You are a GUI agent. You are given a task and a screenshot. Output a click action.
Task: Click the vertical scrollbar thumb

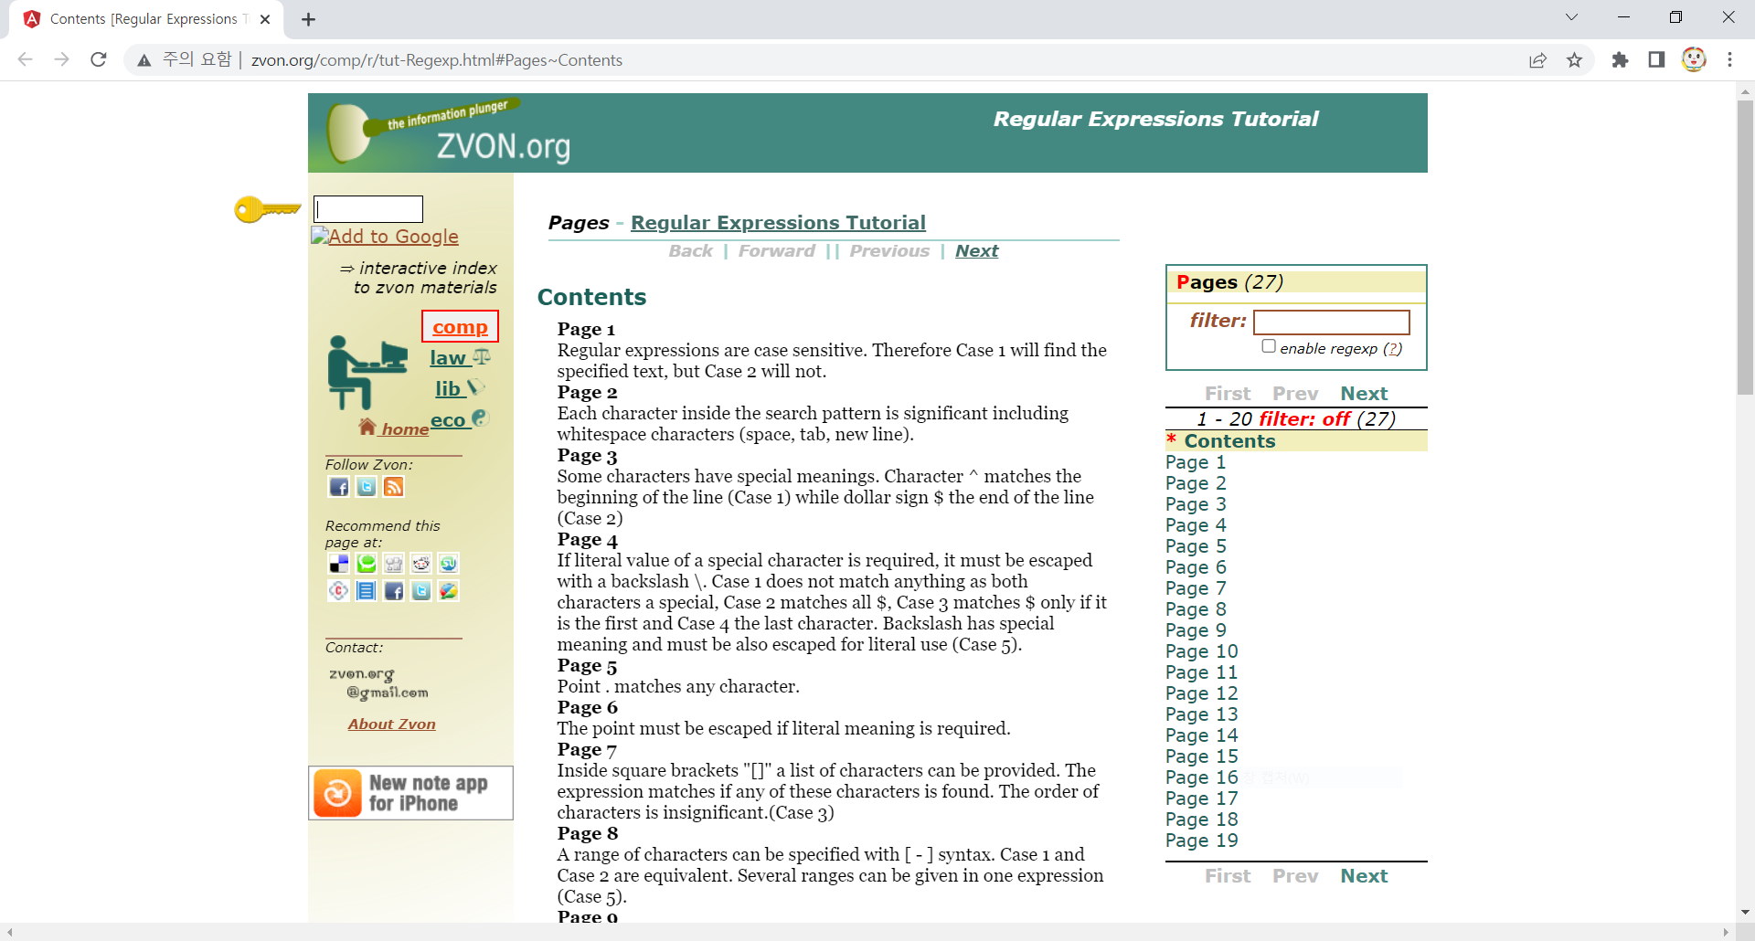pyautogui.click(x=1745, y=247)
